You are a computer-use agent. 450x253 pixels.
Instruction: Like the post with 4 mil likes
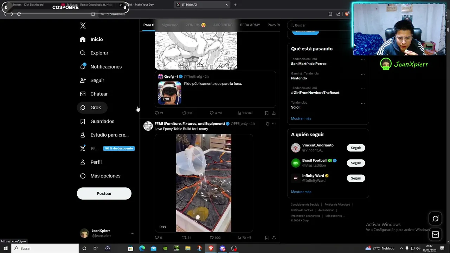pyautogui.click(x=216, y=113)
